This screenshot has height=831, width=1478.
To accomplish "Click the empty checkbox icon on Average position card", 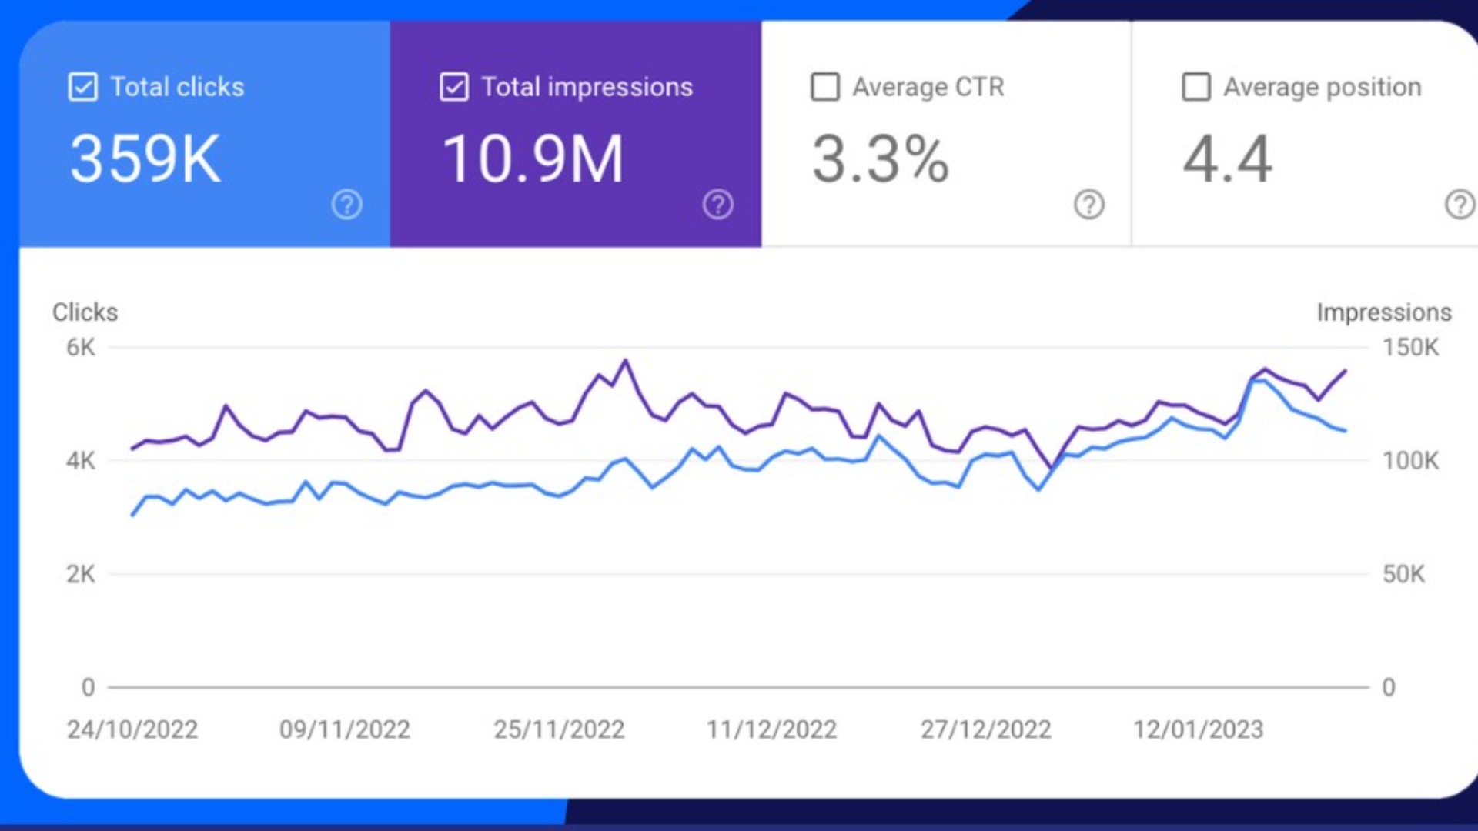I will coord(1195,87).
